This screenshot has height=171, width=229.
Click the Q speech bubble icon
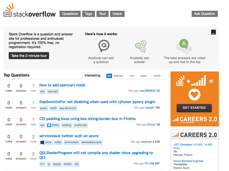click(104, 46)
